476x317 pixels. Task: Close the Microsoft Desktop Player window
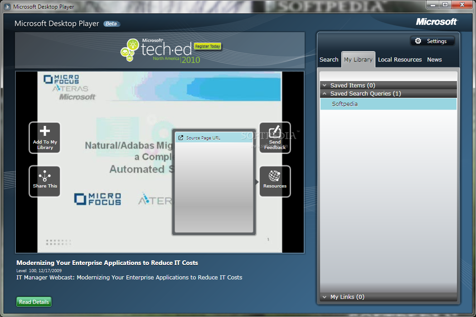coord(462,5)
